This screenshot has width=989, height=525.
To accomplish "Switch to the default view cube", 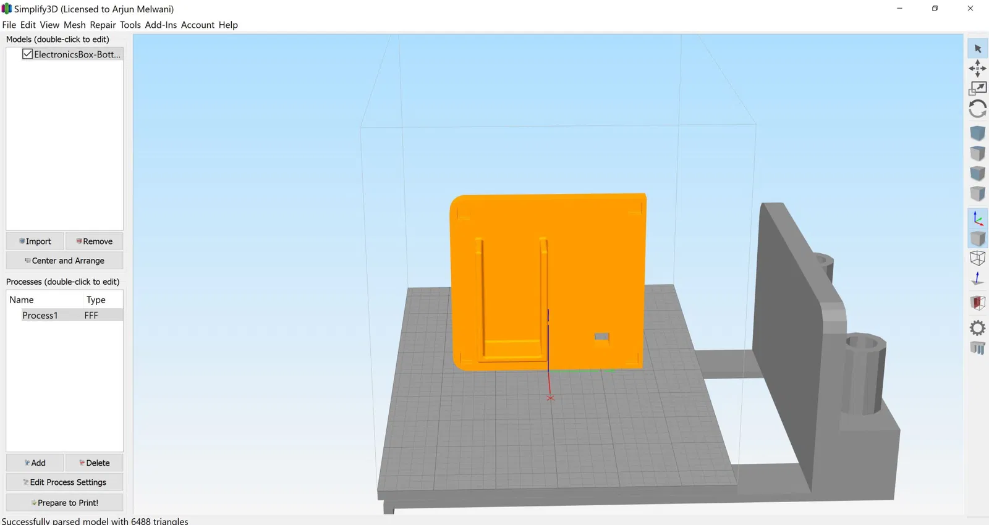I will point(977,133).
